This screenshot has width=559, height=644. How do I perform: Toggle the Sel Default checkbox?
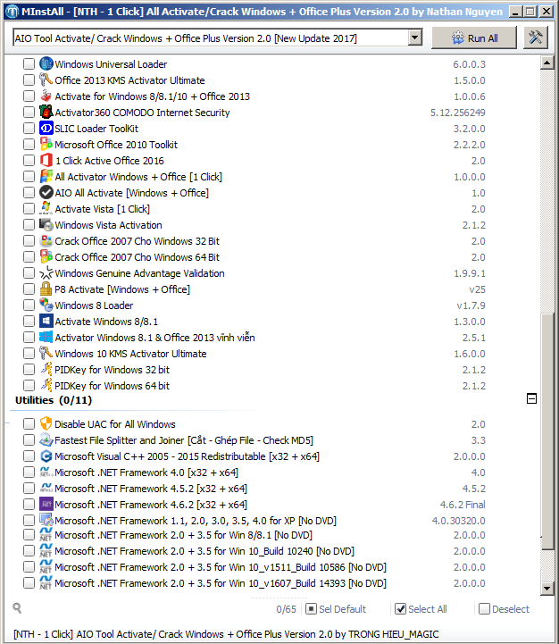pyautogui.click(x=312, y=608)
